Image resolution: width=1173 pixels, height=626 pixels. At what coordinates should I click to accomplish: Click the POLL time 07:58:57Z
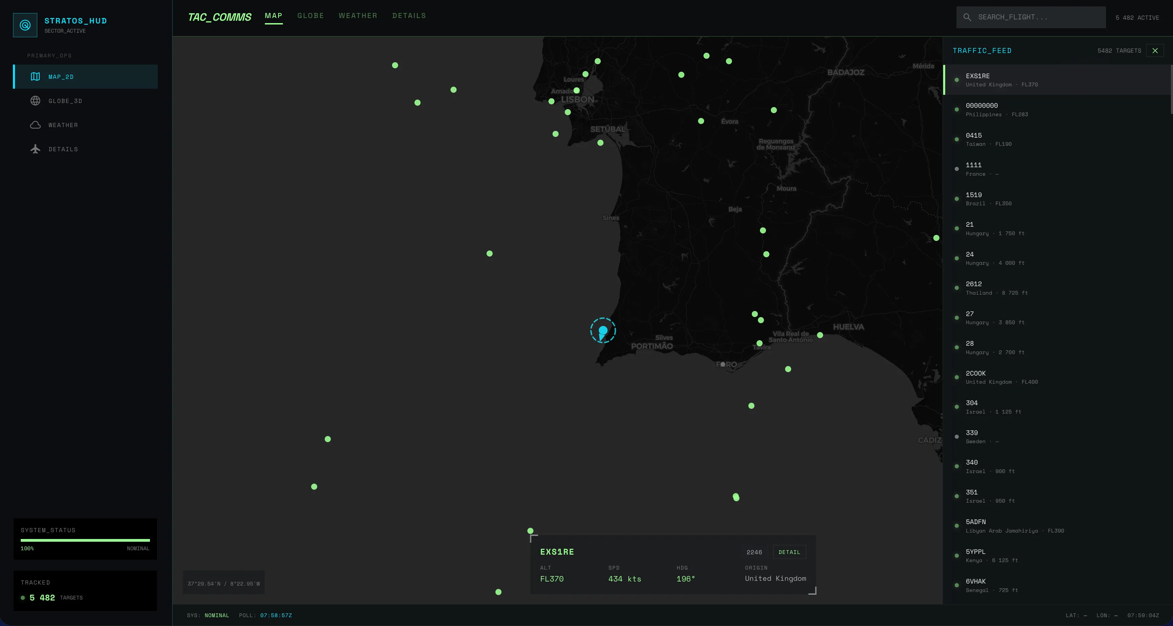coord(276,615)
